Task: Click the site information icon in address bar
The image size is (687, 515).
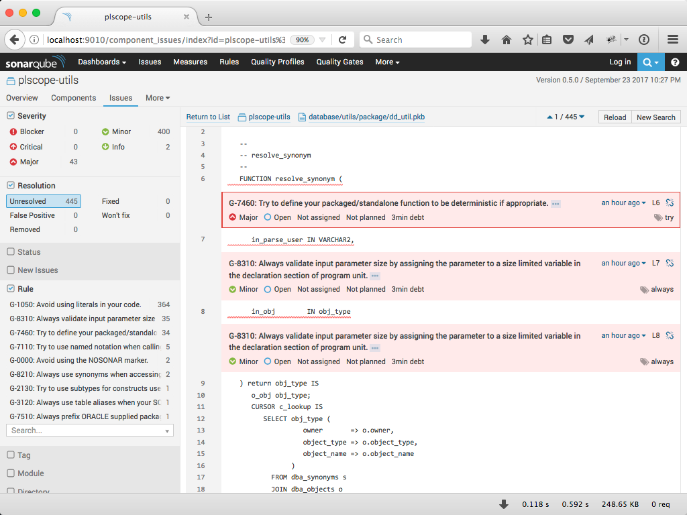Action: point(34,40)
